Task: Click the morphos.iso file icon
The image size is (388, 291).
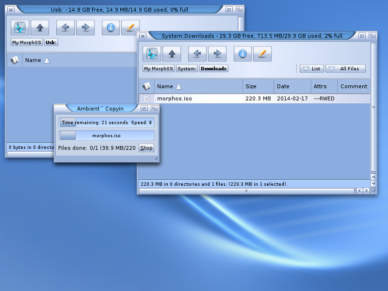Action: (x=147, y=99)
